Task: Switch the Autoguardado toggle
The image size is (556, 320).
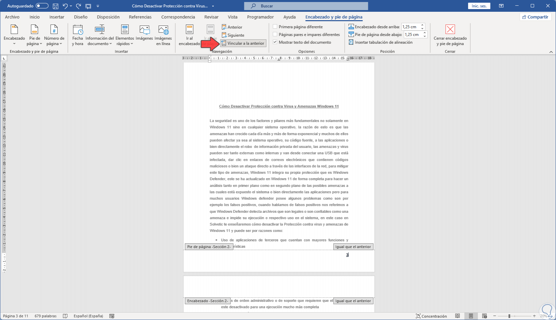Action: 42,6
